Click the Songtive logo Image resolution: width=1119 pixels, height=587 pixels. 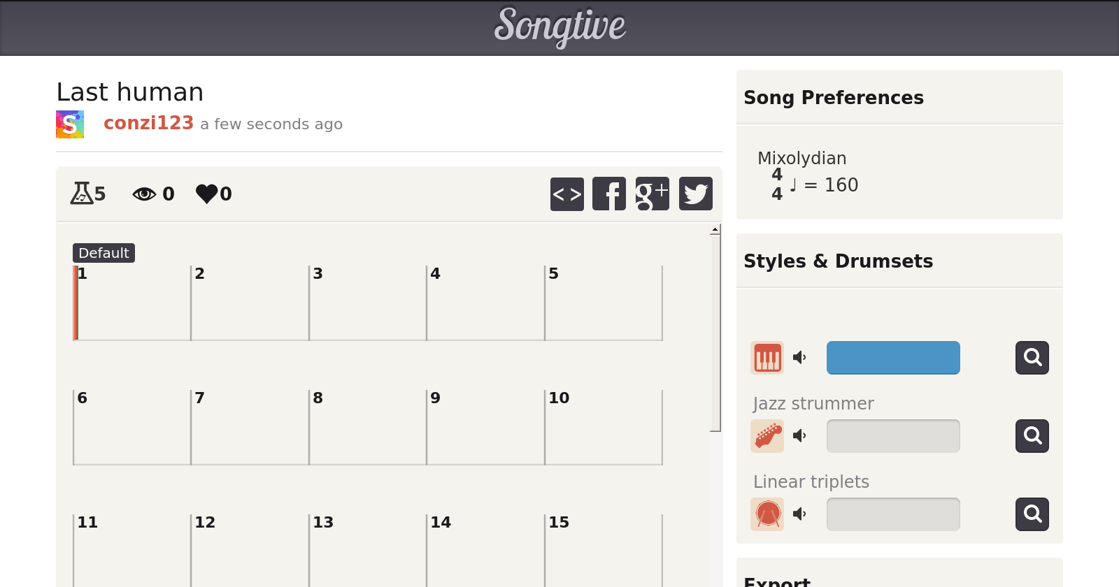tap(559, 27)
